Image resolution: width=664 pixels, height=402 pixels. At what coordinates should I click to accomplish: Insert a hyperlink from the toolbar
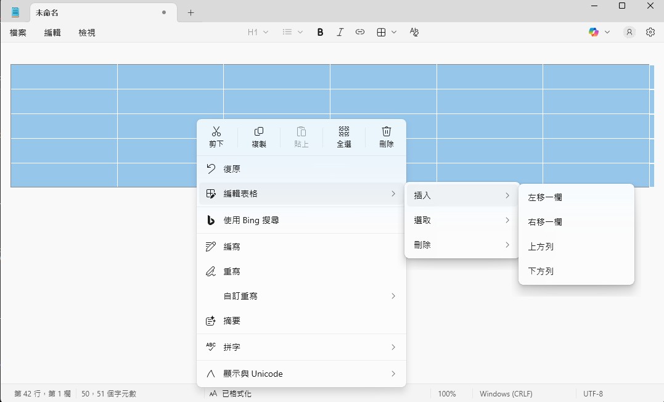(x=360, y=31)
